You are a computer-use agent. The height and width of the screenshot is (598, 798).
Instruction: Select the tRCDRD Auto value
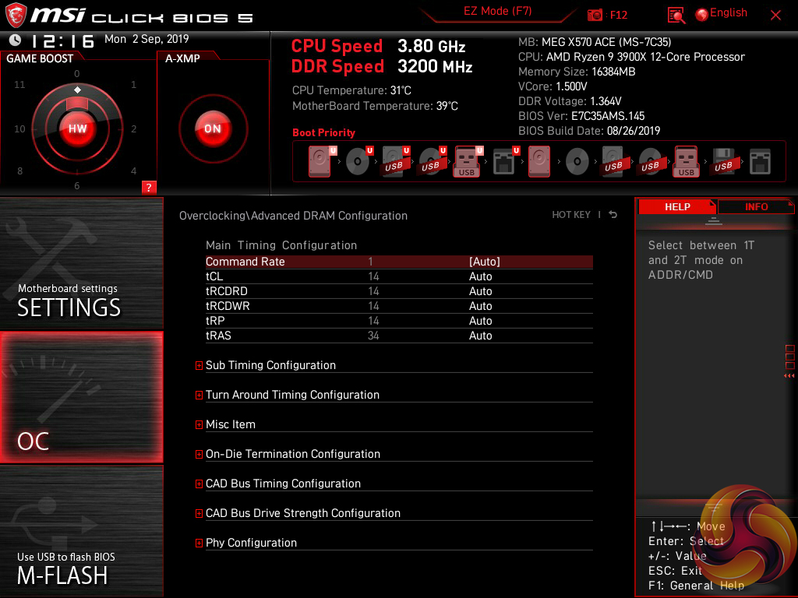pos(480,291)
